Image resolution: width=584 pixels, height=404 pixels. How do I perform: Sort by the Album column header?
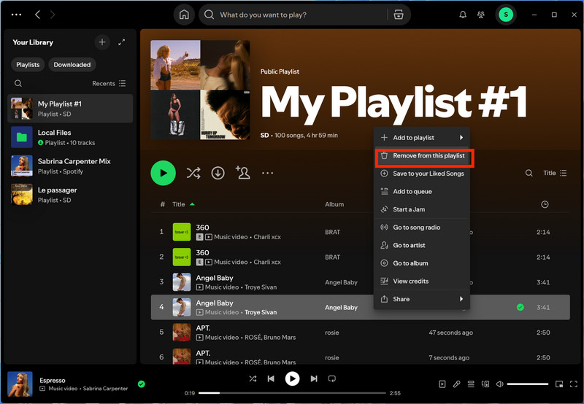coord(334,204)
